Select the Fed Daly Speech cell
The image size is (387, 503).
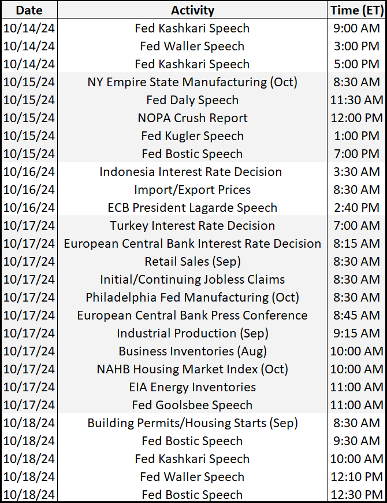point(192,100)
